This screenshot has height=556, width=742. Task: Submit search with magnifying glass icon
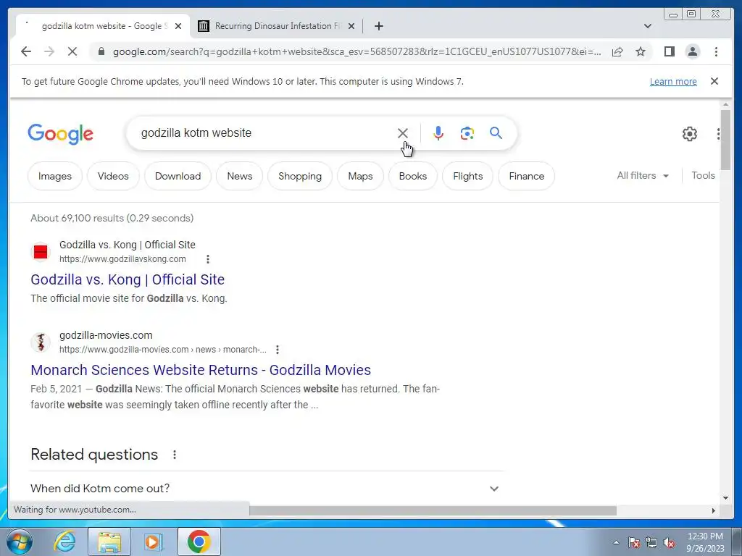(496, 133)
